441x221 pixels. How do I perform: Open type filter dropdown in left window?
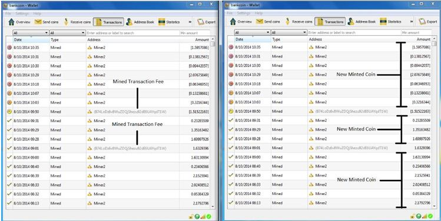68,33
